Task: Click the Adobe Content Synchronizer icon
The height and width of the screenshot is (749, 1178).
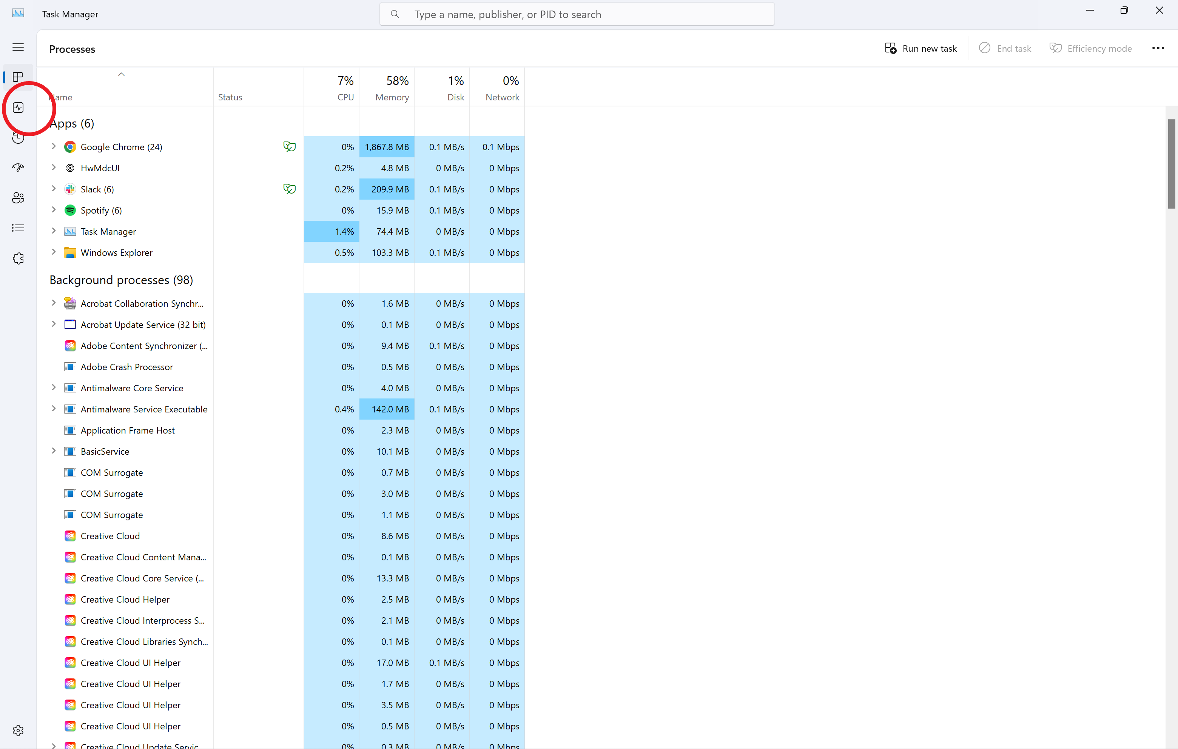Action: [71, 346]
